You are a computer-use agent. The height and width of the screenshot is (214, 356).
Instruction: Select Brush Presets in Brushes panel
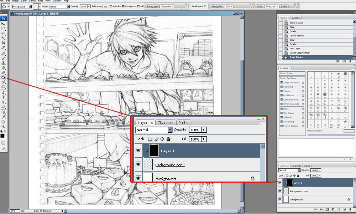(x=292, y=73)
